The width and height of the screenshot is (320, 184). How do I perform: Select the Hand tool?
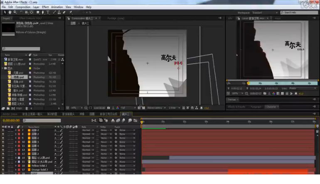click(10, 12)
